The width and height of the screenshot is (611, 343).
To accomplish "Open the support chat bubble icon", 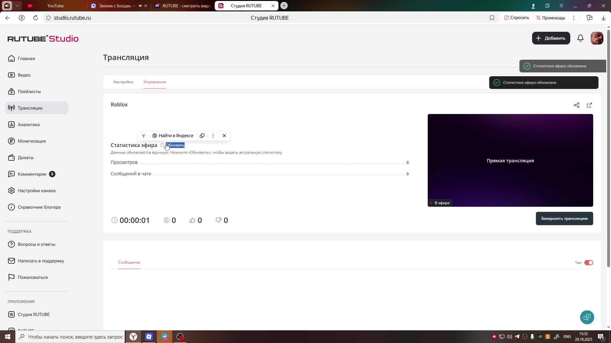I will [587, 317].
